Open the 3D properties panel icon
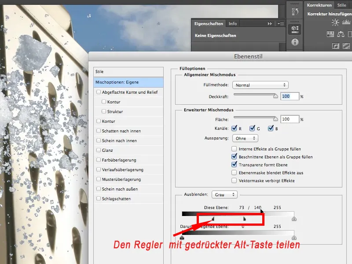 coord(295,29)
